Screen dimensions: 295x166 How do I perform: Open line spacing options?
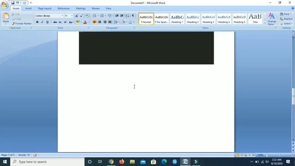(116, 22)
